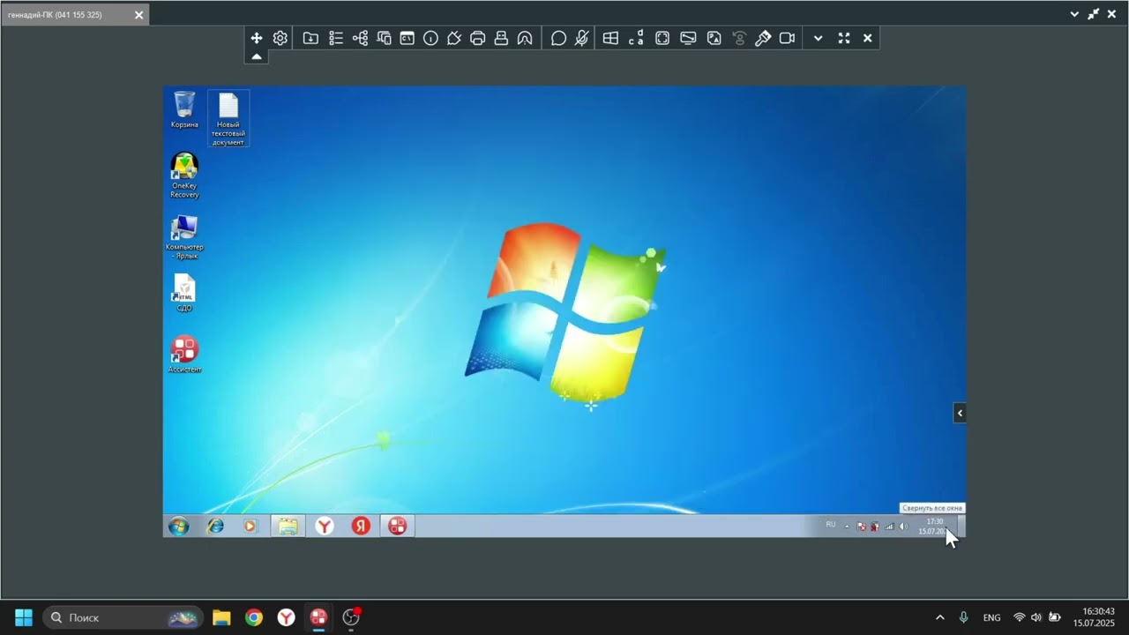
Task: Click volume speaker in remote tray
Action: (x=902, y=527)
